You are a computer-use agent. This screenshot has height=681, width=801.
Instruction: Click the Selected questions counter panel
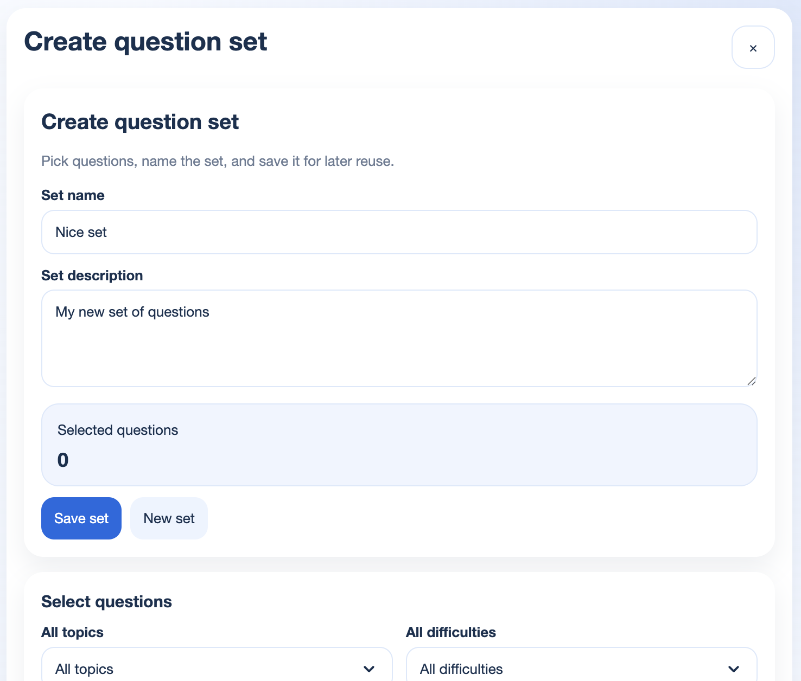pos(399,445)
